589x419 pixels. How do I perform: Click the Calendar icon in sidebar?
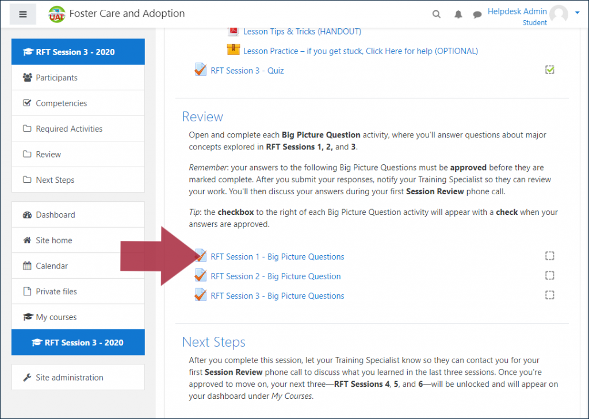pos(27,266)
